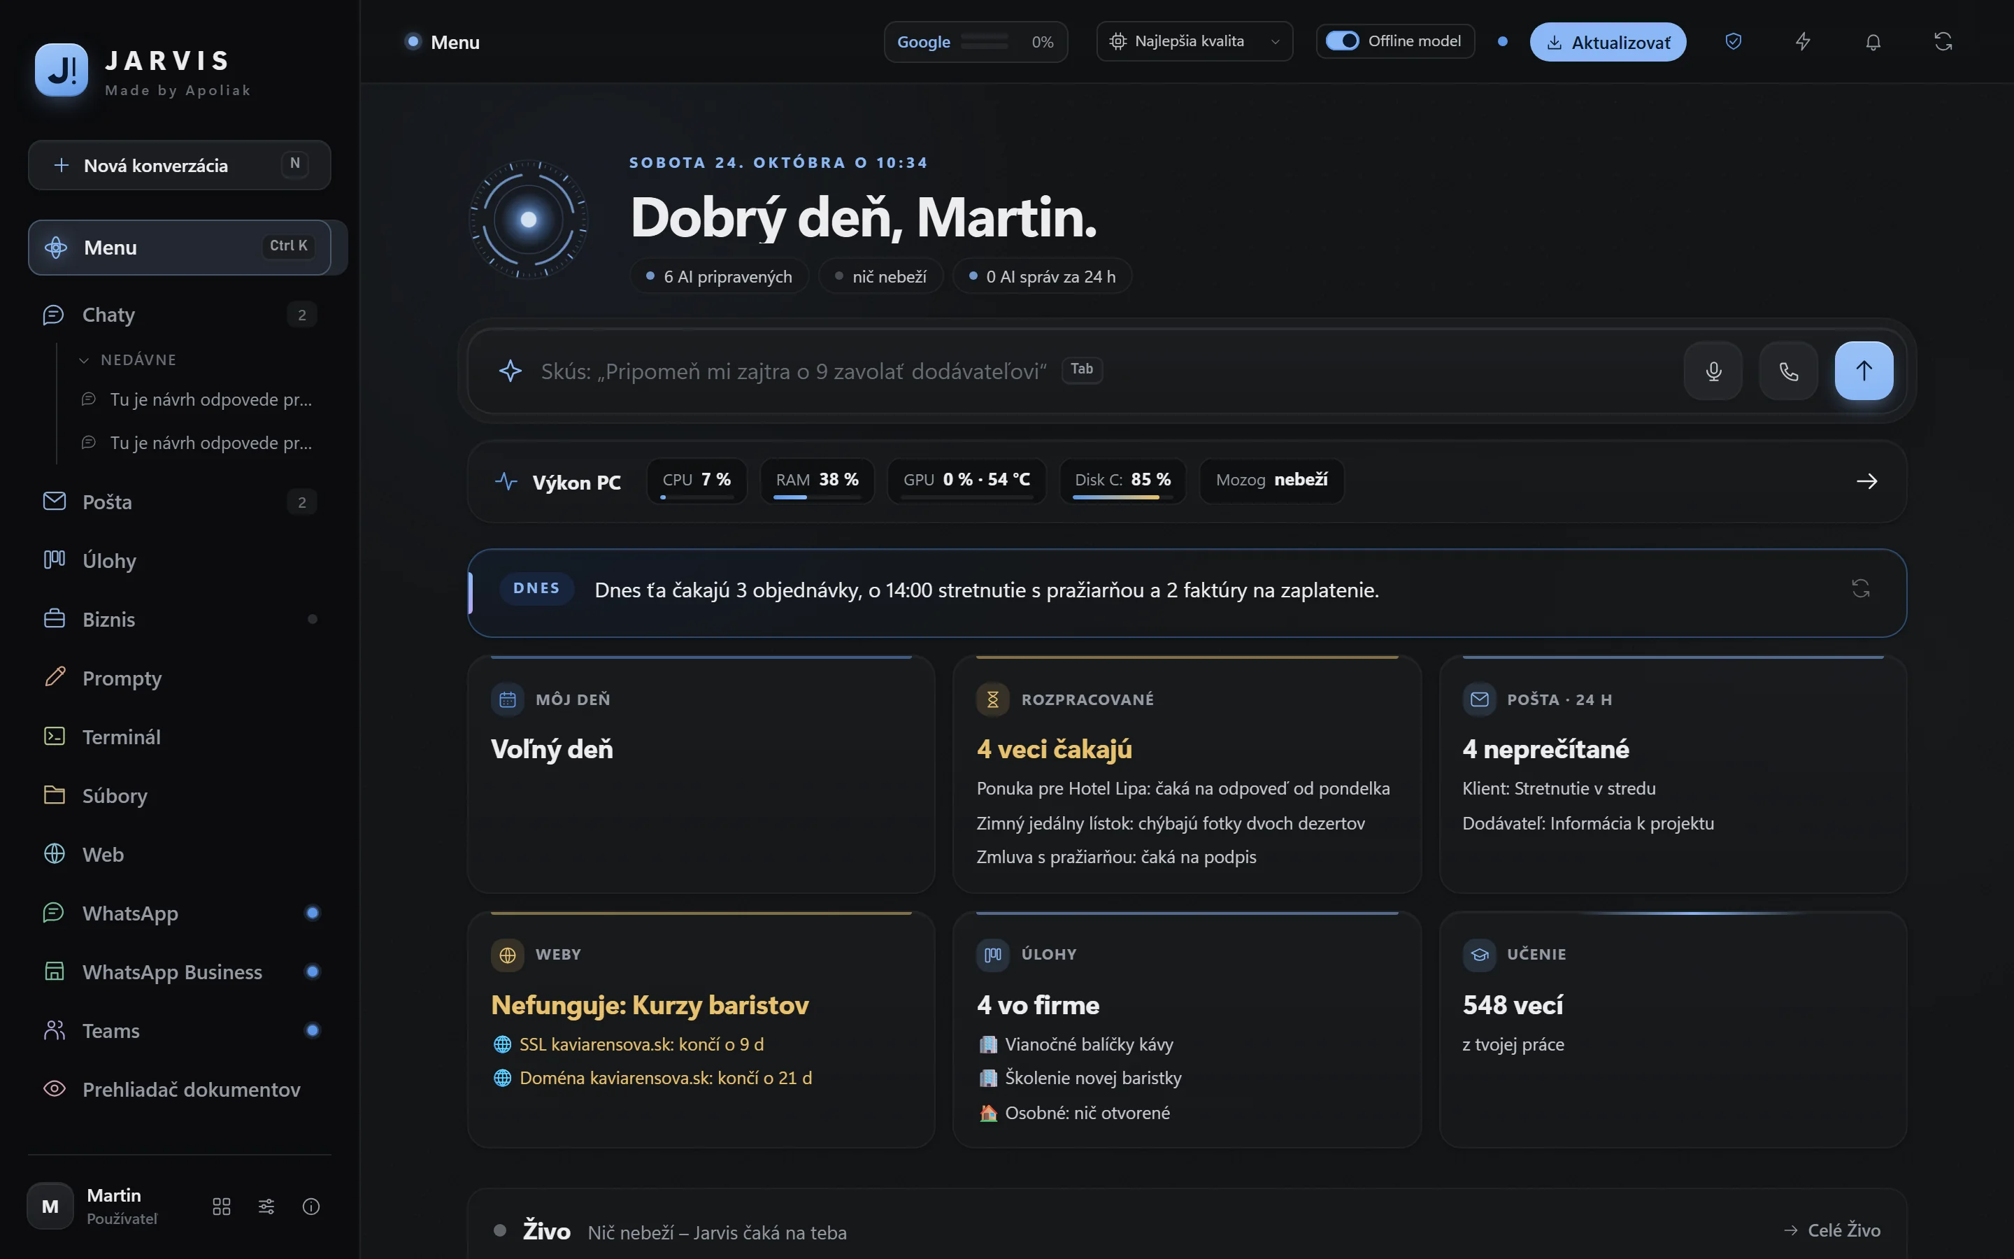Expand Výkon PC details arrow

point(1866,481)
